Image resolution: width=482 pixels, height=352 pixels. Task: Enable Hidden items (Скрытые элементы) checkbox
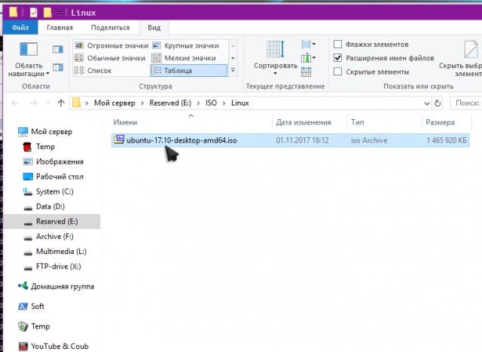pos(337,72)
